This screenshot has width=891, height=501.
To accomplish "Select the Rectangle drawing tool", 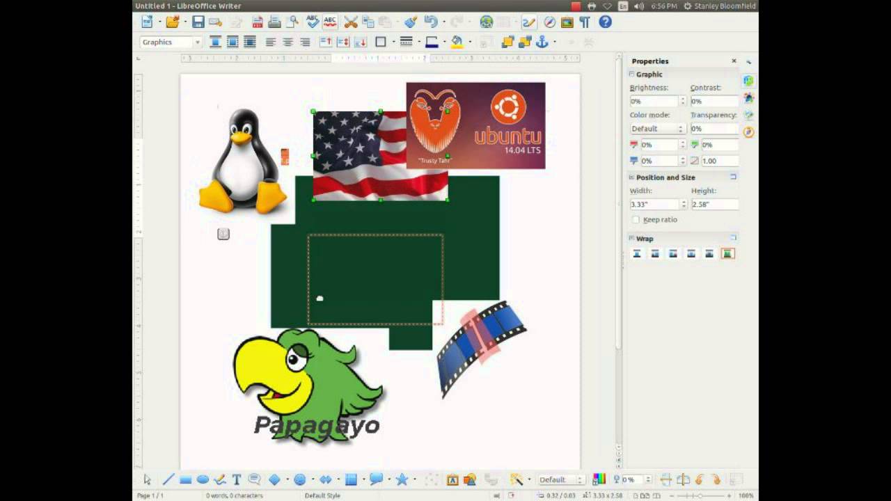I will point(186,479).
